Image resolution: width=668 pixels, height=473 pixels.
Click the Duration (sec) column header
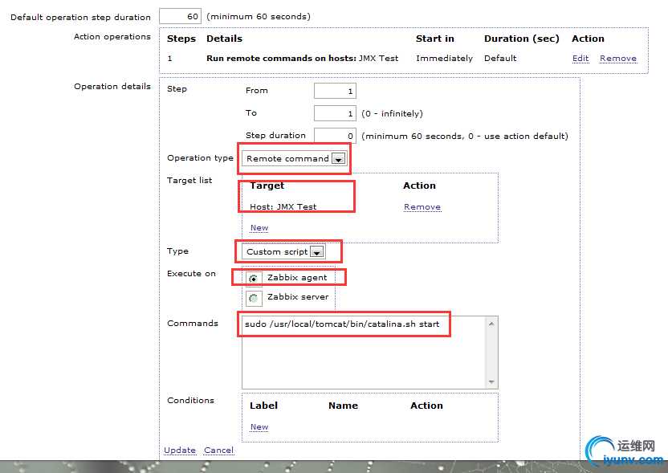[x=521, y=39]
